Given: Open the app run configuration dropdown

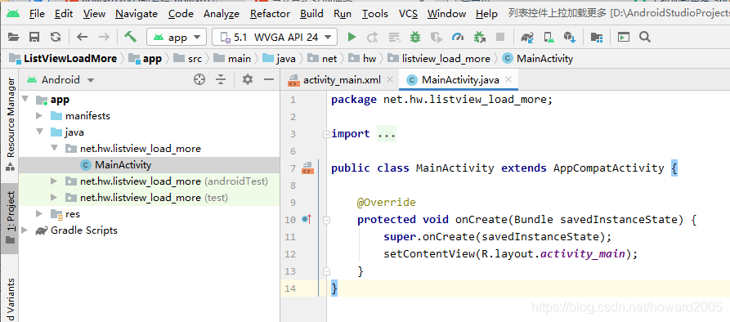Looking at the screenshot, I should (177, 38).
